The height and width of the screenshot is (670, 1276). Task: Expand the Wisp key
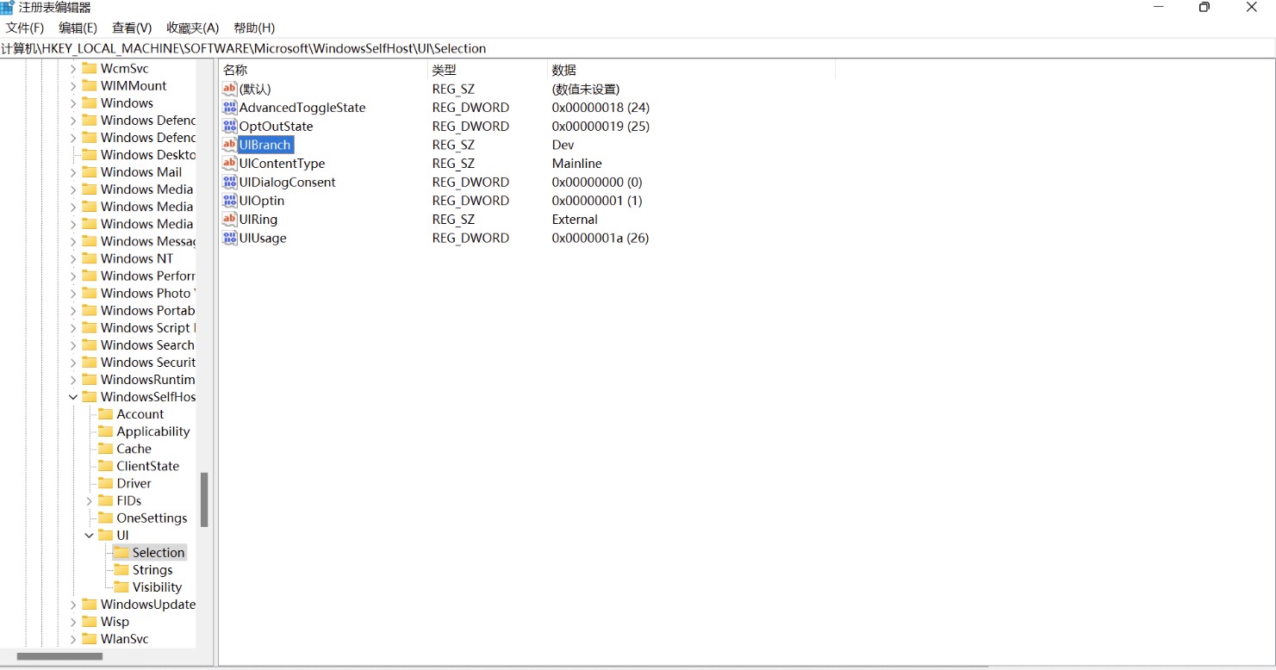point(73,622)
